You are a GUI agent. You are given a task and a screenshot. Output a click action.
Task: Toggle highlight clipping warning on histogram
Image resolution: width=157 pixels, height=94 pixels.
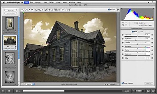tap(153, 9)
